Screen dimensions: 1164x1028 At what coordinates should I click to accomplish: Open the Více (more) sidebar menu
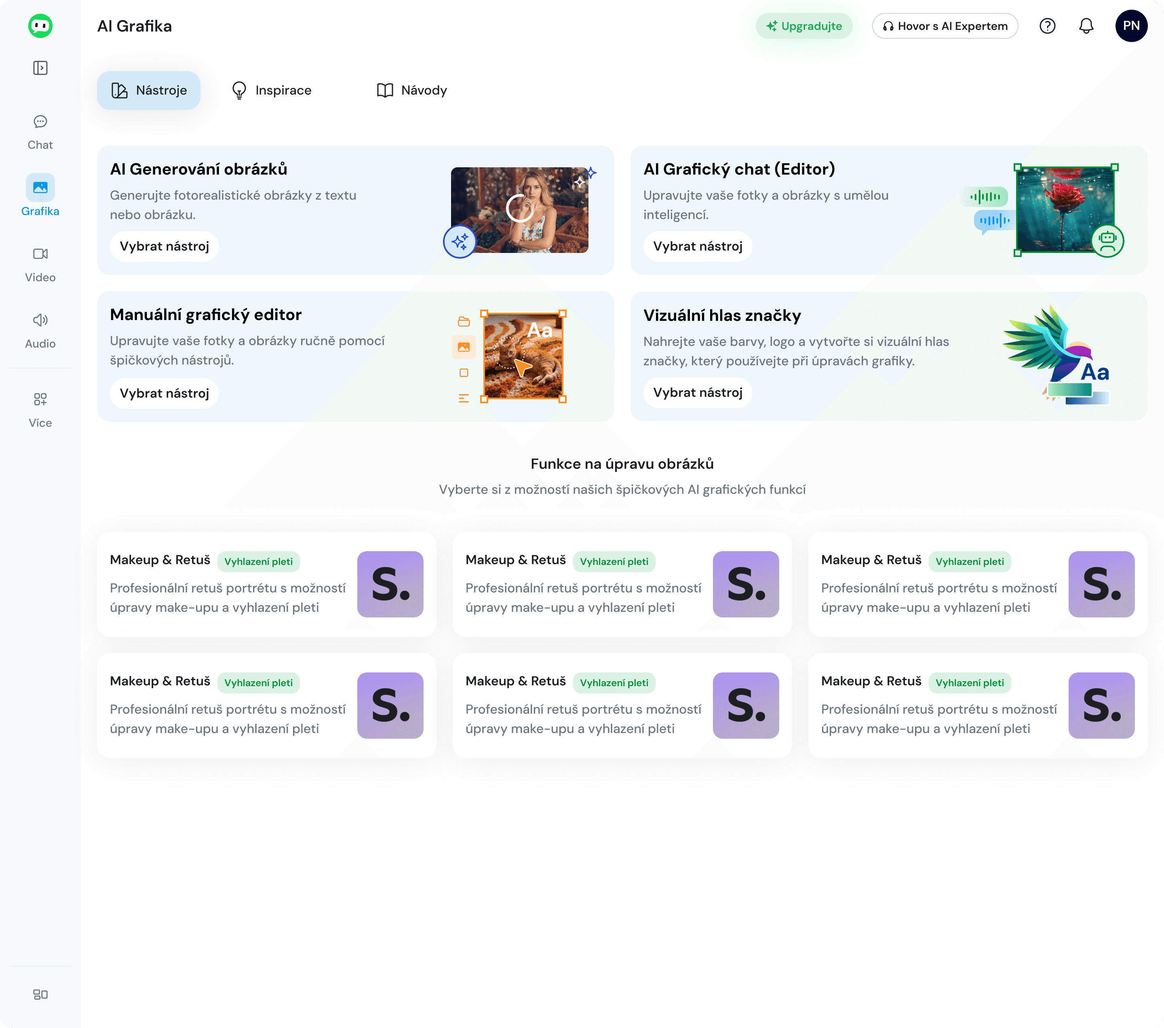(x=40, y=409)
